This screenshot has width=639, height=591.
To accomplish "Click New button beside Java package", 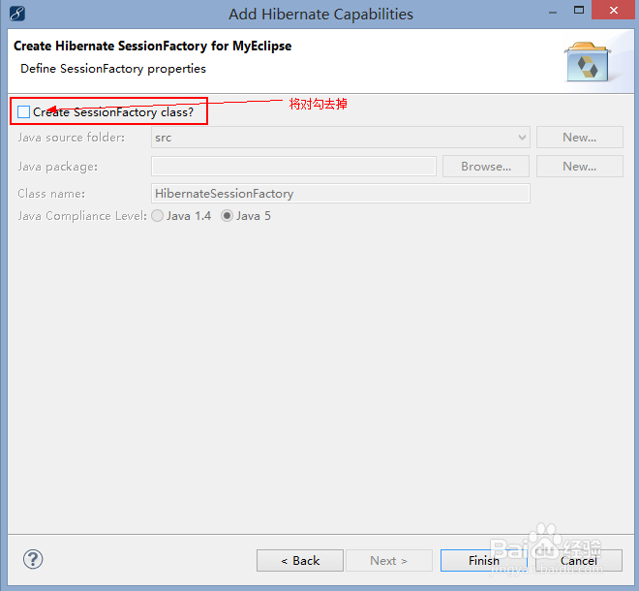I will [x=580, y=167].
